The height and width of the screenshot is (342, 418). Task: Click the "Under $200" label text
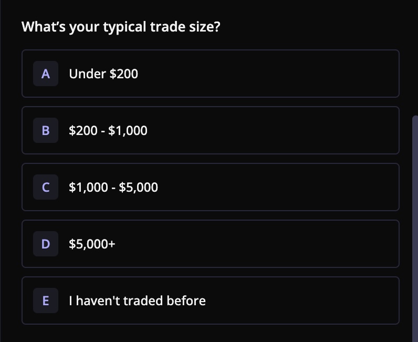(103, 74)
